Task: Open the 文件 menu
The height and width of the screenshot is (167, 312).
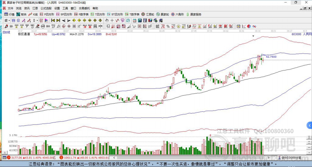Action: [x=10, y=8]
